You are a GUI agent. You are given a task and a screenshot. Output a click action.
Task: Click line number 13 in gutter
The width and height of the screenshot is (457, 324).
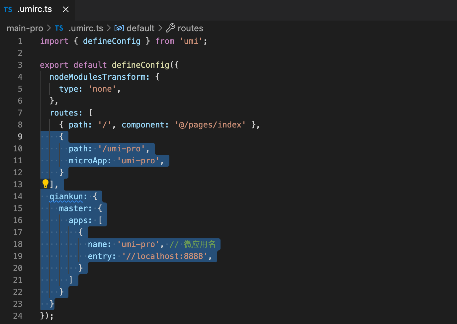18,185
